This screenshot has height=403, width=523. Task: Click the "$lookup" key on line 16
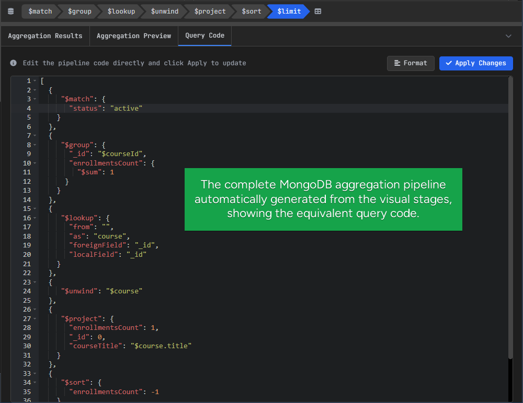coord(79,218)
